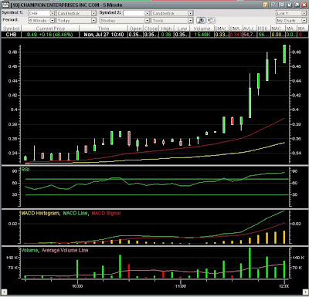Click the Volume value 15.40K cell

click(202, 34)
